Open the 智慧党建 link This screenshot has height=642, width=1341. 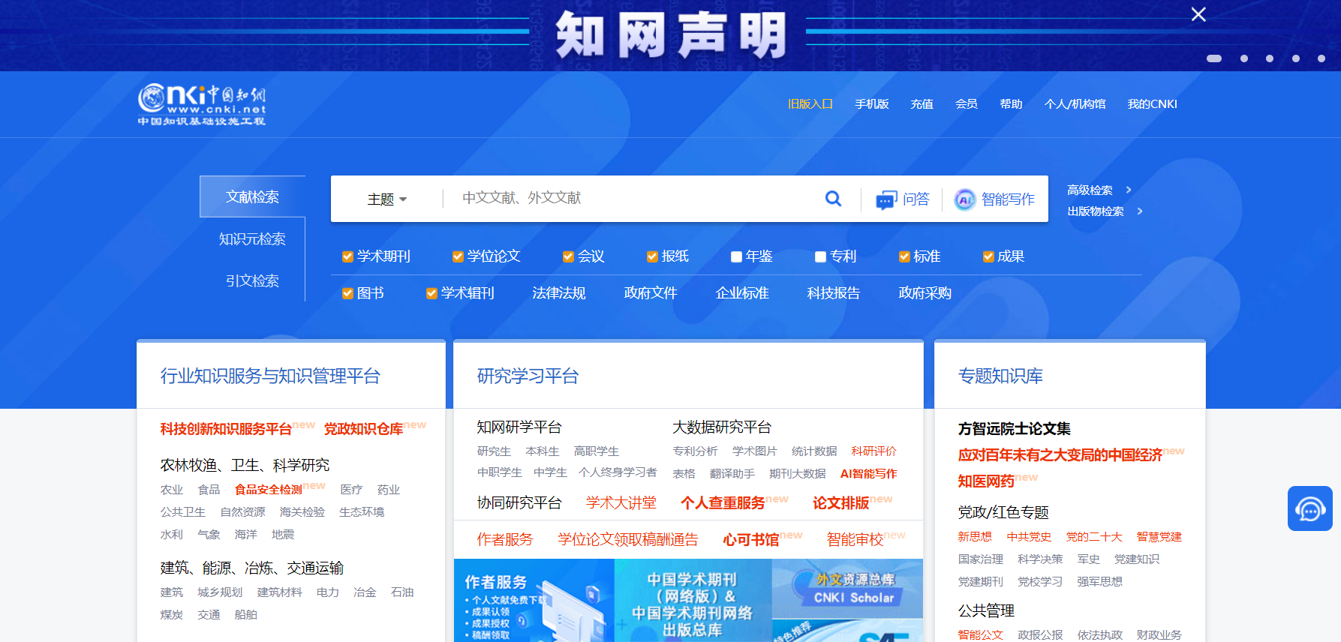1159,537
